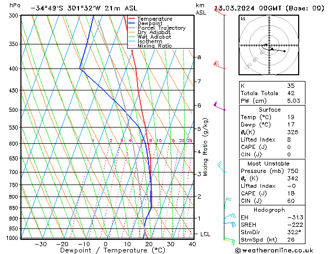The width and height of the screenshot is (329, 254).
Task: Click the StmSpd (kt) value 26
Action: pyautogui.click(x=291, y=240)
